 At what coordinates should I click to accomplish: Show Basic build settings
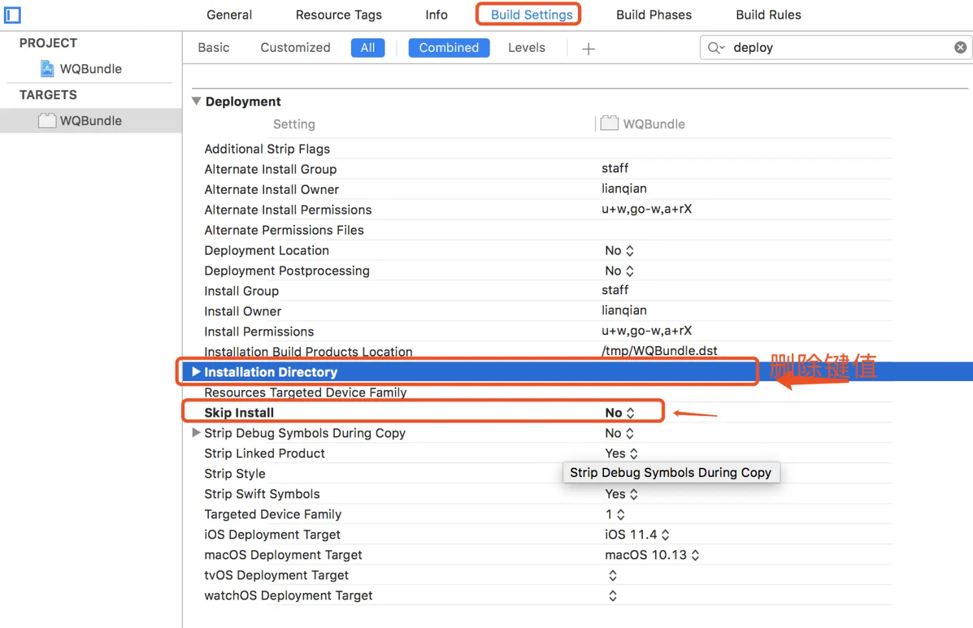click(x=213, y=47)
